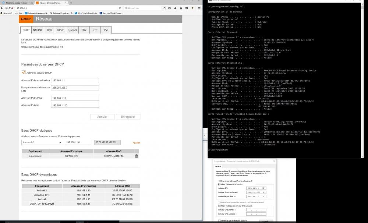The height and width of the screenshot is (223, 368).
Task: Open the DynDNS tab
Action: click(72, 30)
